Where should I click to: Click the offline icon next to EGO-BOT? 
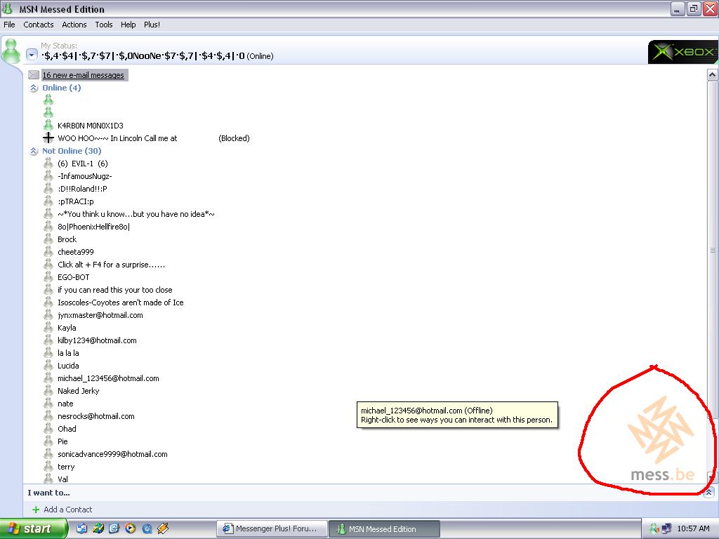48,277
